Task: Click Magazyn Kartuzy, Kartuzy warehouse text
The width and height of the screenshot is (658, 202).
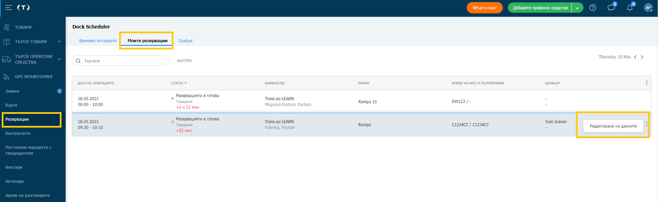Action: tap(288, 105)
